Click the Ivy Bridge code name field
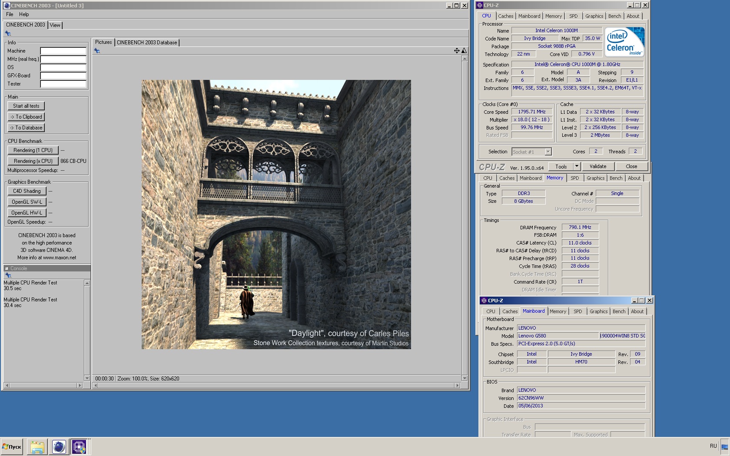Image resolution: width=730 pixels, height=456 pixels. click(x=534, y=38)
